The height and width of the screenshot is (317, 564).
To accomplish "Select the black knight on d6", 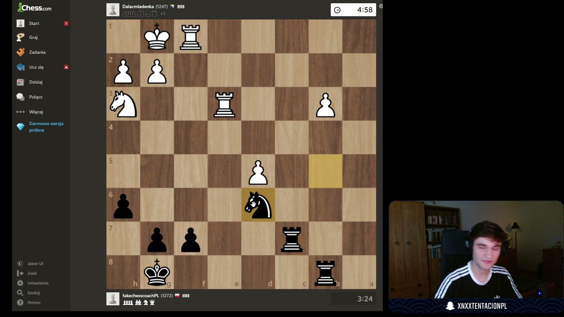I will point(258,205).
